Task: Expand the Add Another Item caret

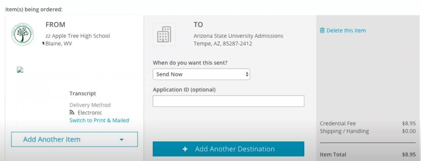Action: (122, 140)
